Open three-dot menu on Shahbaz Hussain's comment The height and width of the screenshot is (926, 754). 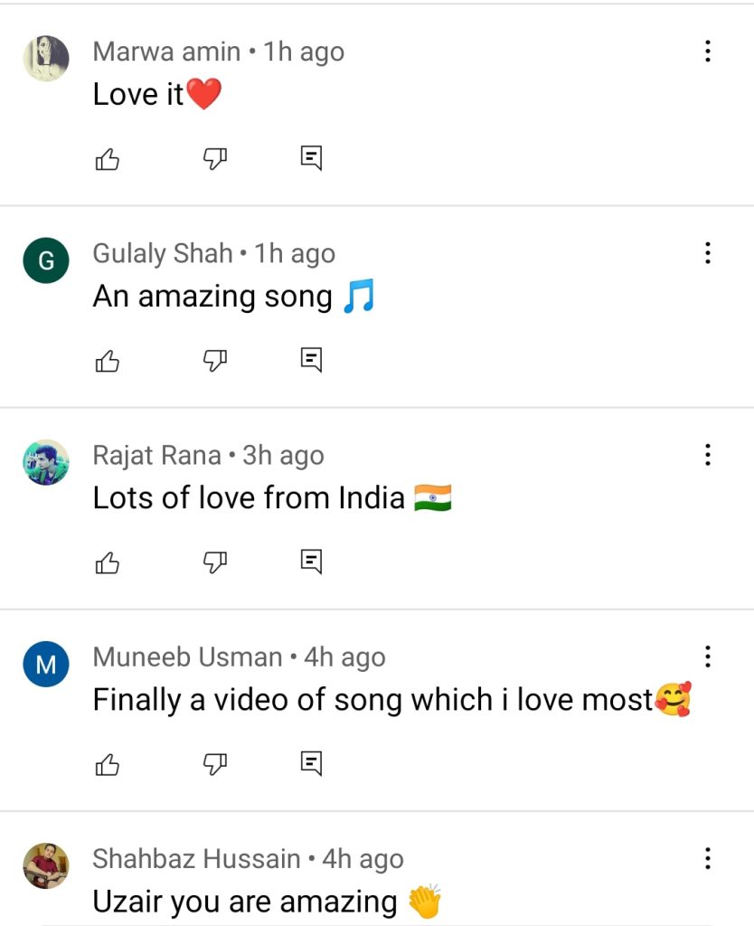707,859
